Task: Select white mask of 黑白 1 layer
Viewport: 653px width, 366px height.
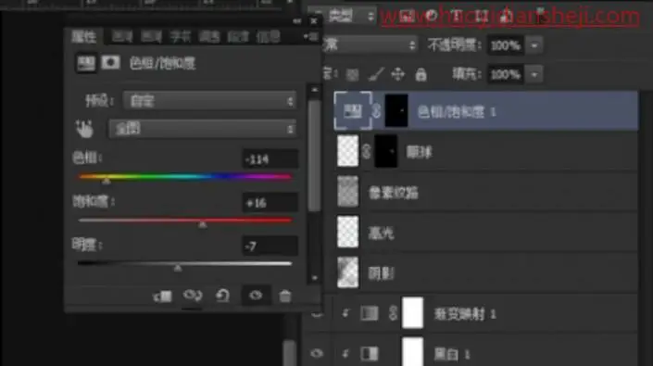Action: (x=412, y=352)
